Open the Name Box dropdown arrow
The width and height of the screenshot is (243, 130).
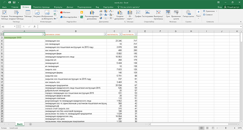coord(15,27)
